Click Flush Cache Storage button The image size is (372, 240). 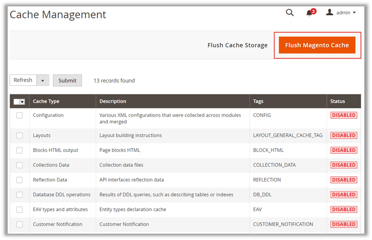click(x=237, y=45)
